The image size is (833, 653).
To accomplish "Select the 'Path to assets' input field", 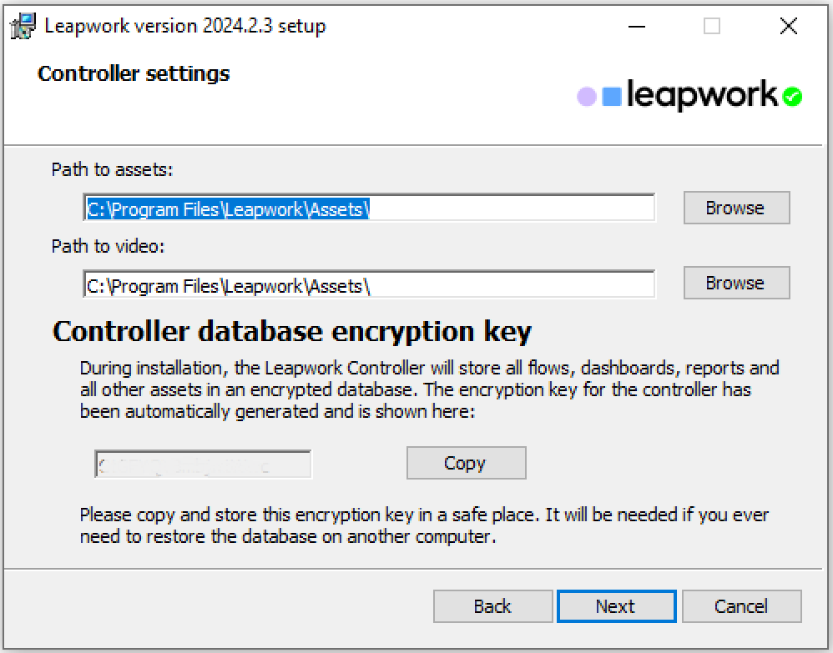I will tap(367, 208).
